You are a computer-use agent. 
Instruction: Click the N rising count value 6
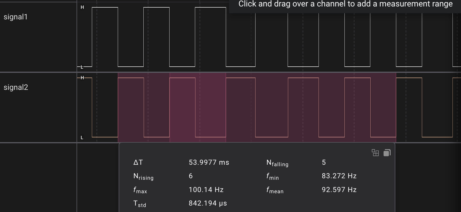(x=191, y=176)
